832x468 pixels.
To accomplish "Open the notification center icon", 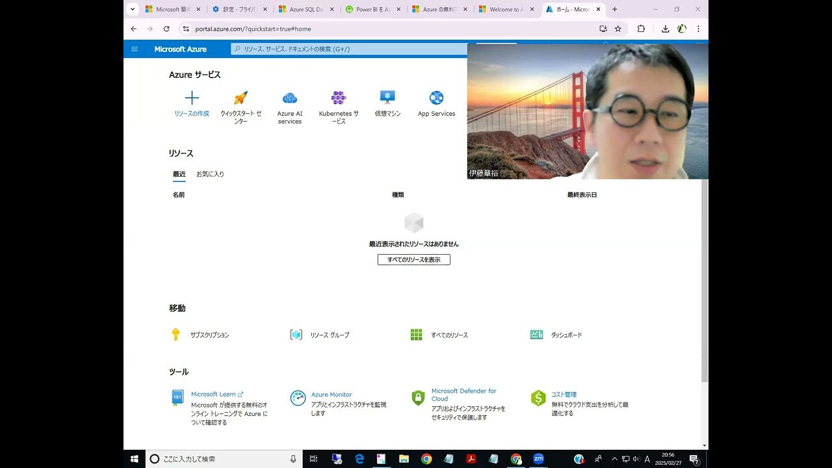I will [x=694, y=460].
